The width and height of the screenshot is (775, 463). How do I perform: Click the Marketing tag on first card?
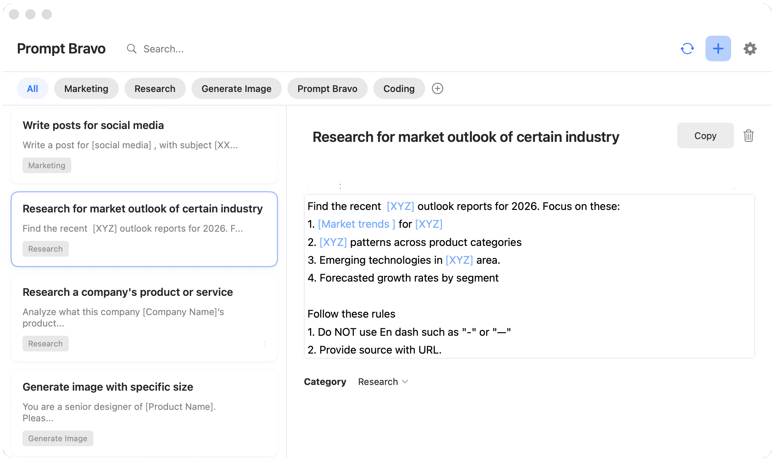[x=47, y=165]
